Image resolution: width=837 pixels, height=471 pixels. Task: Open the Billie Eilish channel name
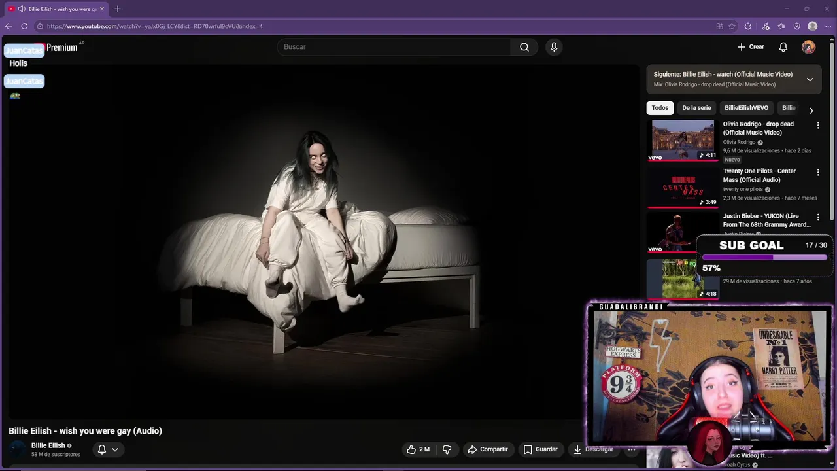point(48,445)
